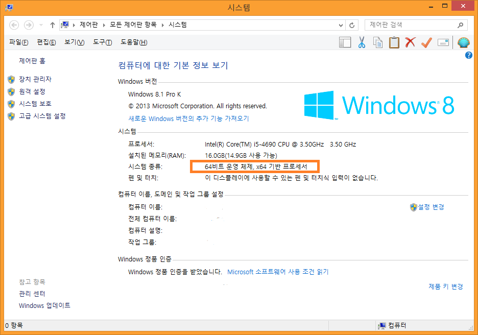Click 새로운 Windows 버전의 추가 기능 가져오기 link
The width and height of the screenshot is (478, 335).
point(189,118)
